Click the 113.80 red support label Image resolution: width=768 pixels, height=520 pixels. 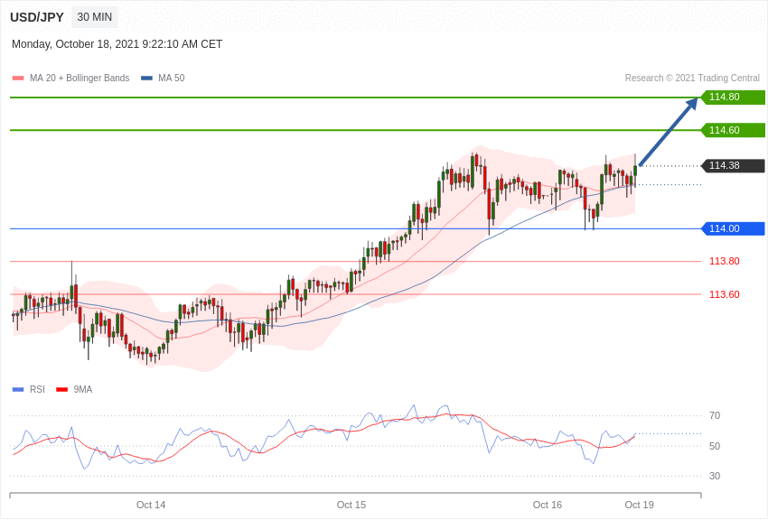[x=725, y=261]
